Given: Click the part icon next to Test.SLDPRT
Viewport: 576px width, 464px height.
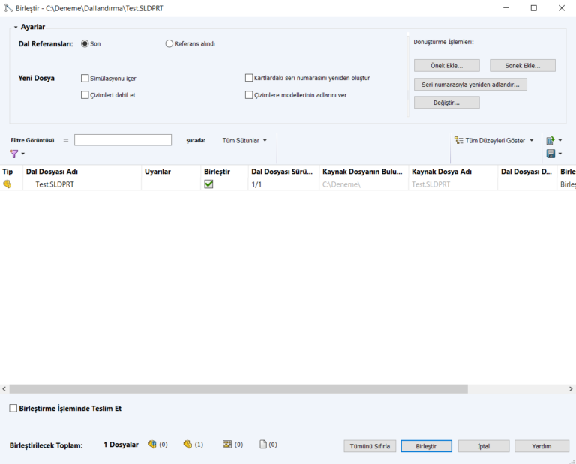Looking at the screenshot, I should 7,184.
